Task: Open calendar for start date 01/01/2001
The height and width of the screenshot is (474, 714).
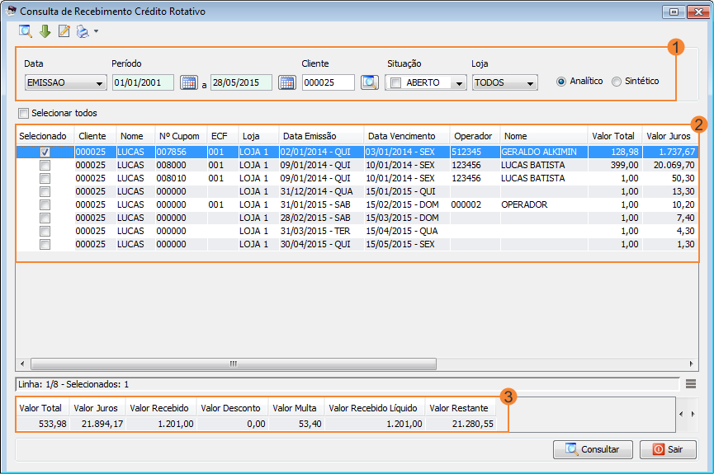Action: click(x=188, y=82)
